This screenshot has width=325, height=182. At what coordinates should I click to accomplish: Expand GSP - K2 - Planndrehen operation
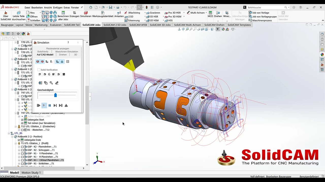pos(19,147)
